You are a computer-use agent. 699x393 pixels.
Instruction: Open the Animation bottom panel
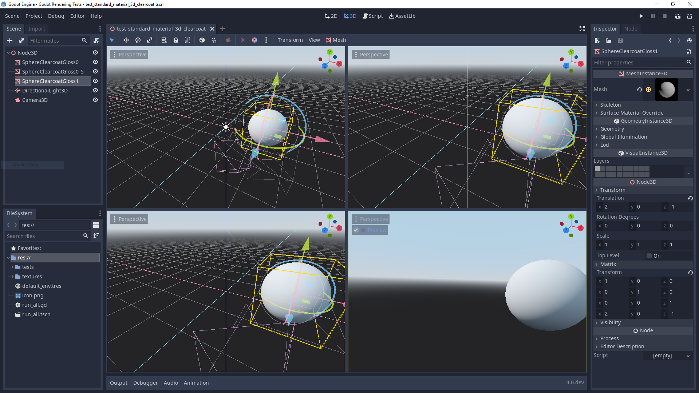pos(196,382)
